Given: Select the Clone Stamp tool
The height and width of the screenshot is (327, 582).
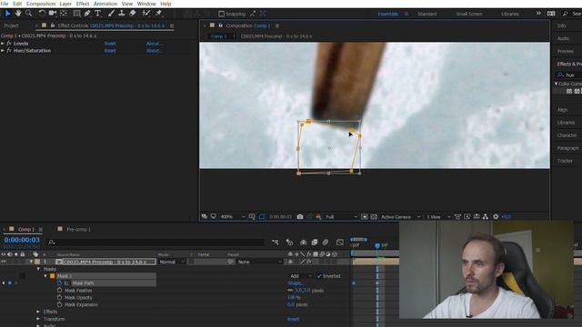Looking at the screenshot, I should (x=121, y=14).
